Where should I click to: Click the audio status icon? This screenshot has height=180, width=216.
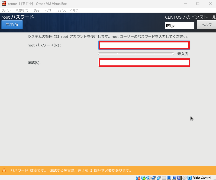148,178
